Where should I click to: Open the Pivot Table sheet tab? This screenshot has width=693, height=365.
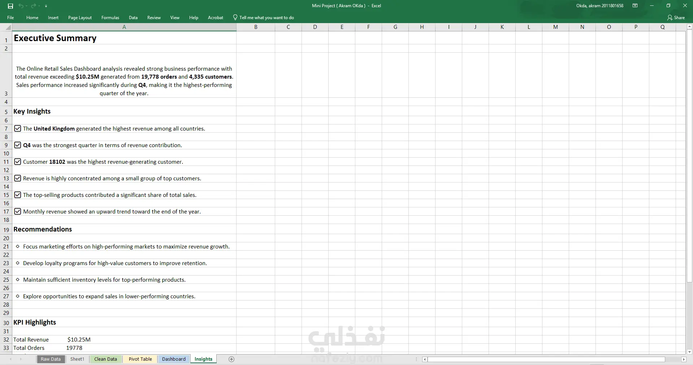(140, 359)
